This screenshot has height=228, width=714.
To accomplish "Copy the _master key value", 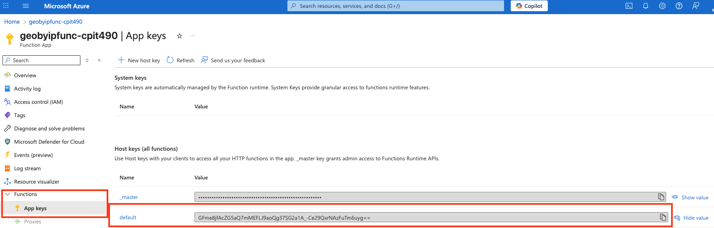I will pos(661,197).
